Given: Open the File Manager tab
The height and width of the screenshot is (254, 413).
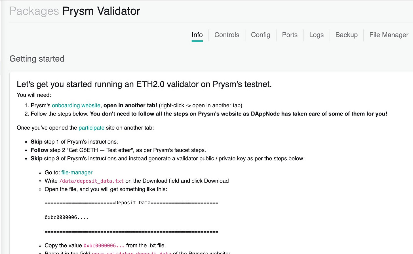Looking at the screenshot, I should tap(389, 35).
